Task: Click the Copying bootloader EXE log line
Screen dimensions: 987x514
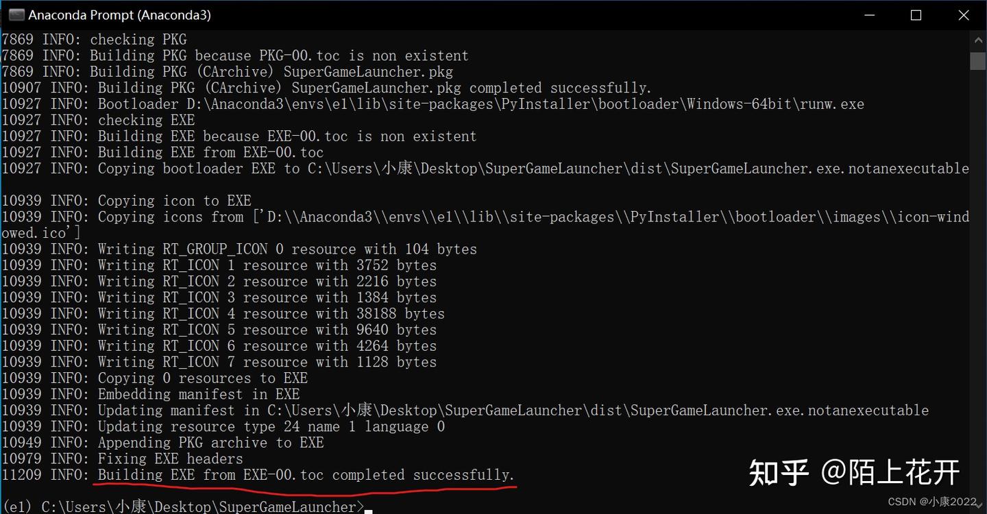Action: 480,168
